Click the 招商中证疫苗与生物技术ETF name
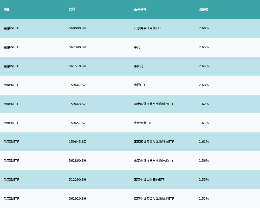The width and height of the screenshot is (260, 208). pos(154,199)
